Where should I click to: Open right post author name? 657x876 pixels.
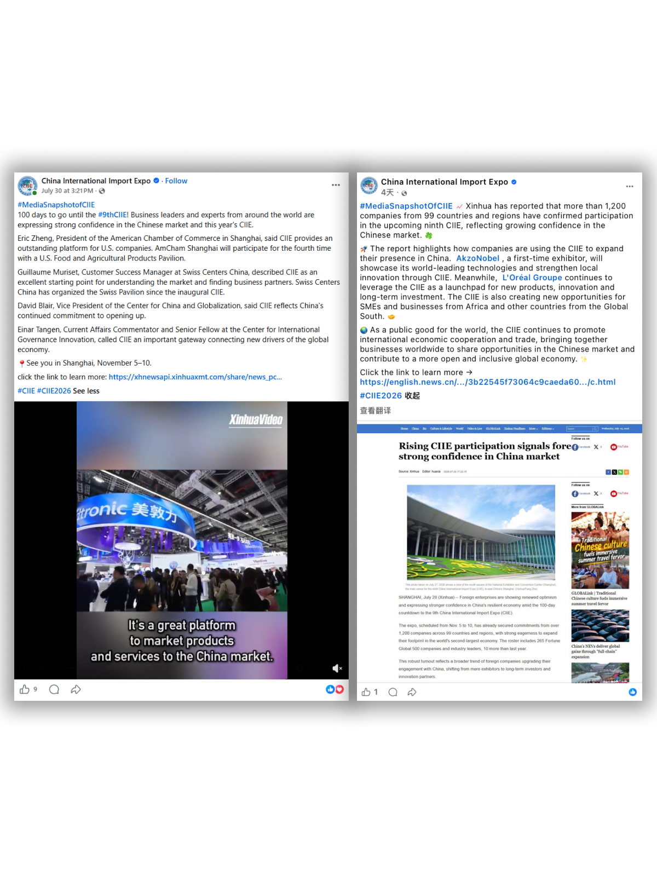tap(445, 182)
